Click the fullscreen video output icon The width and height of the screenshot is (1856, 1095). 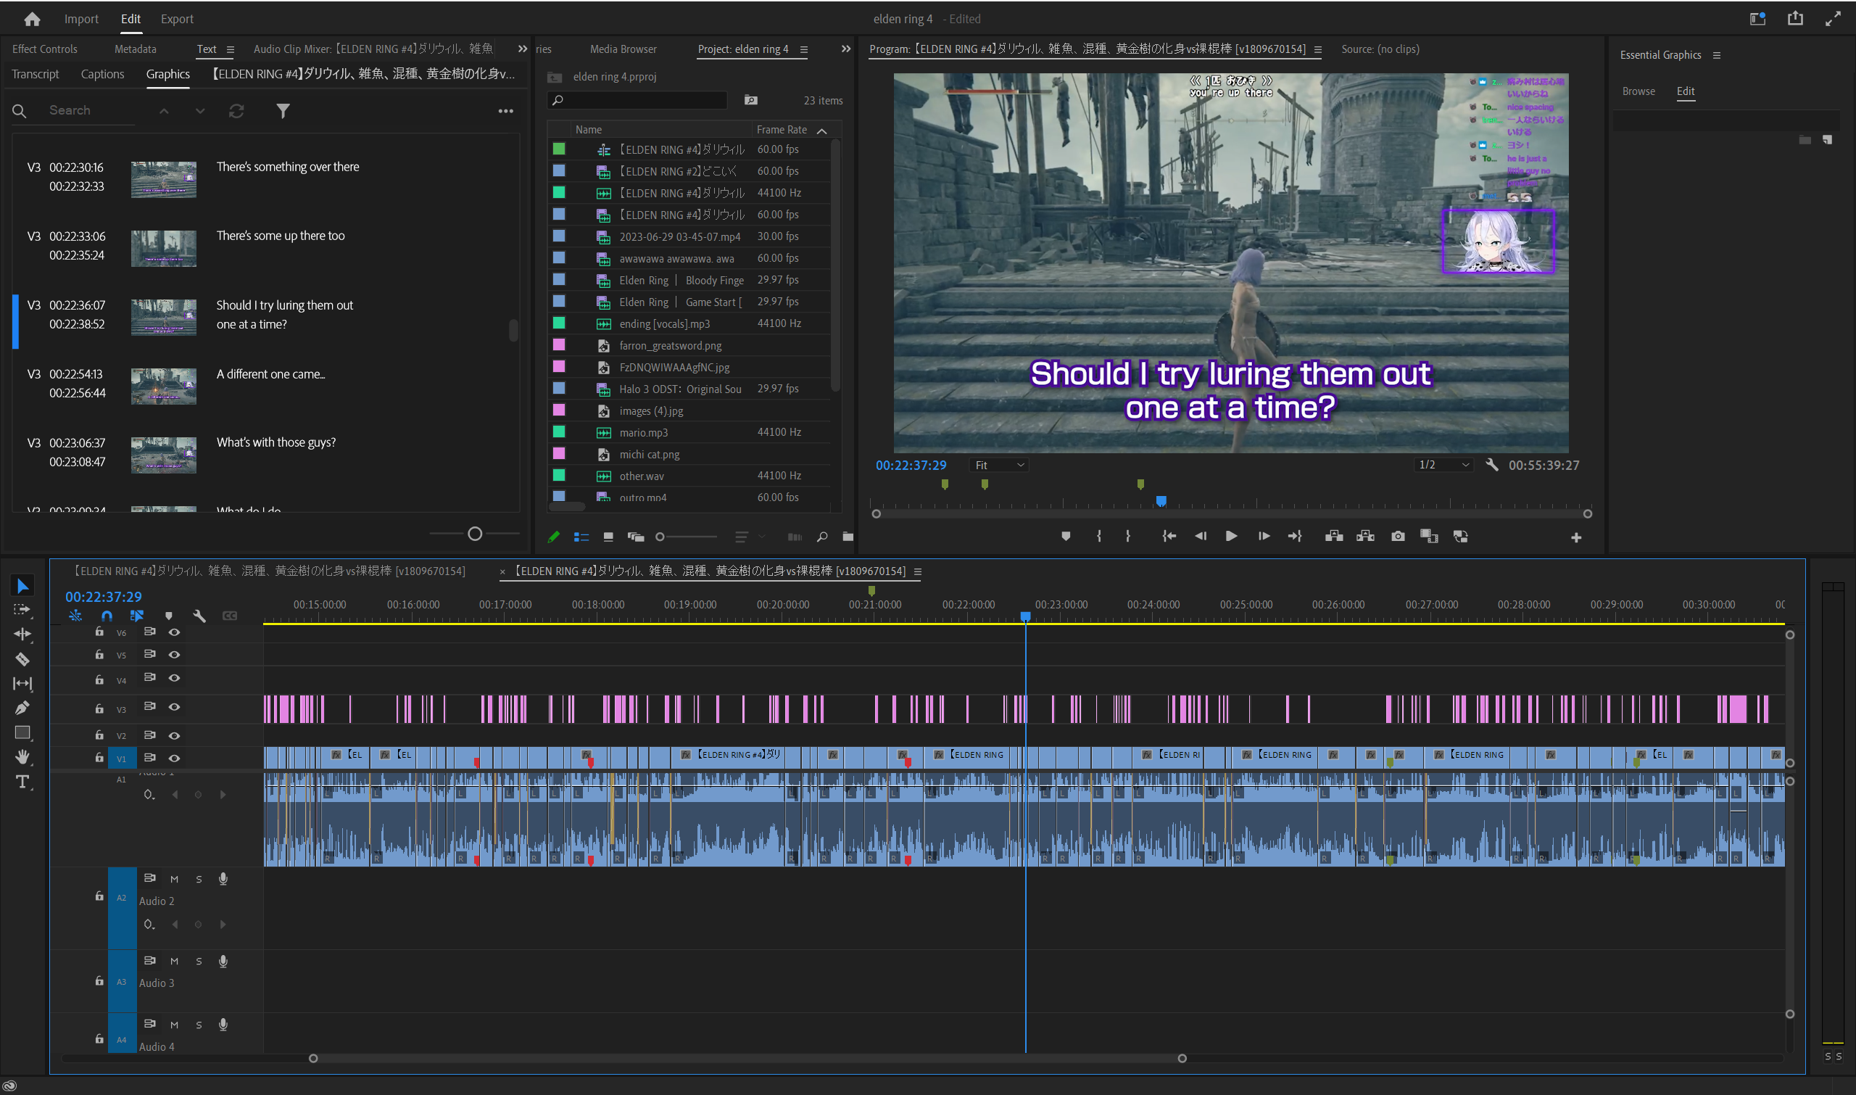[x=1832, y=19]
